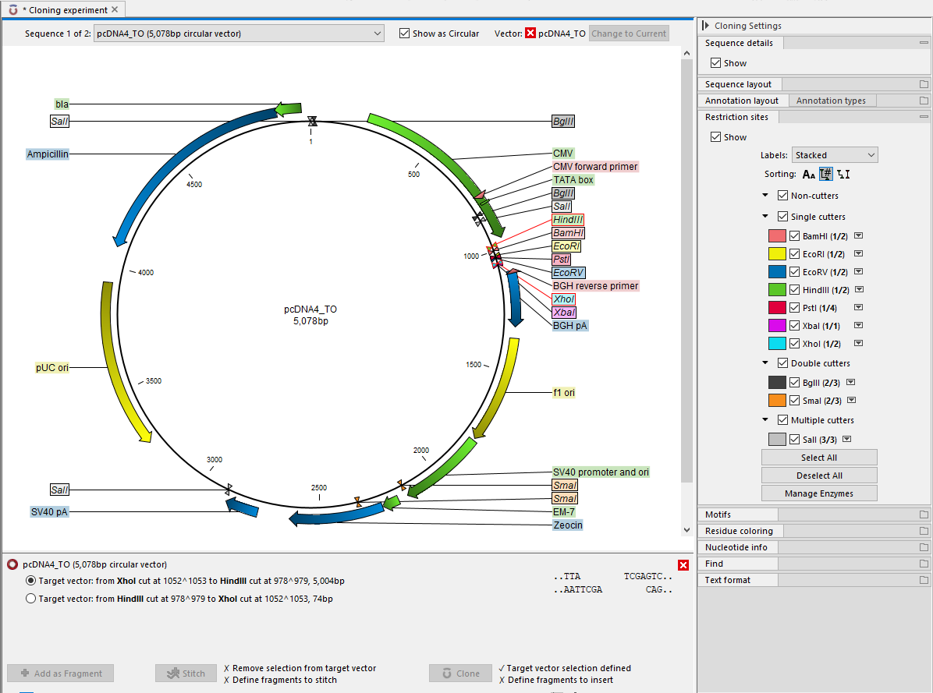Disable the EcoRI enzyme checkbox
933x693 pixels.
(795, 254)
